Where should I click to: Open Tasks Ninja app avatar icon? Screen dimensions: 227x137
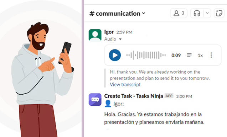pos(95,100)
